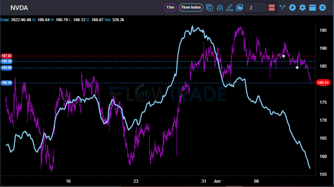This screenshot has height=187, width=334.
Task: Click the heart marker on 187.92 line
Action: [284, 56]
